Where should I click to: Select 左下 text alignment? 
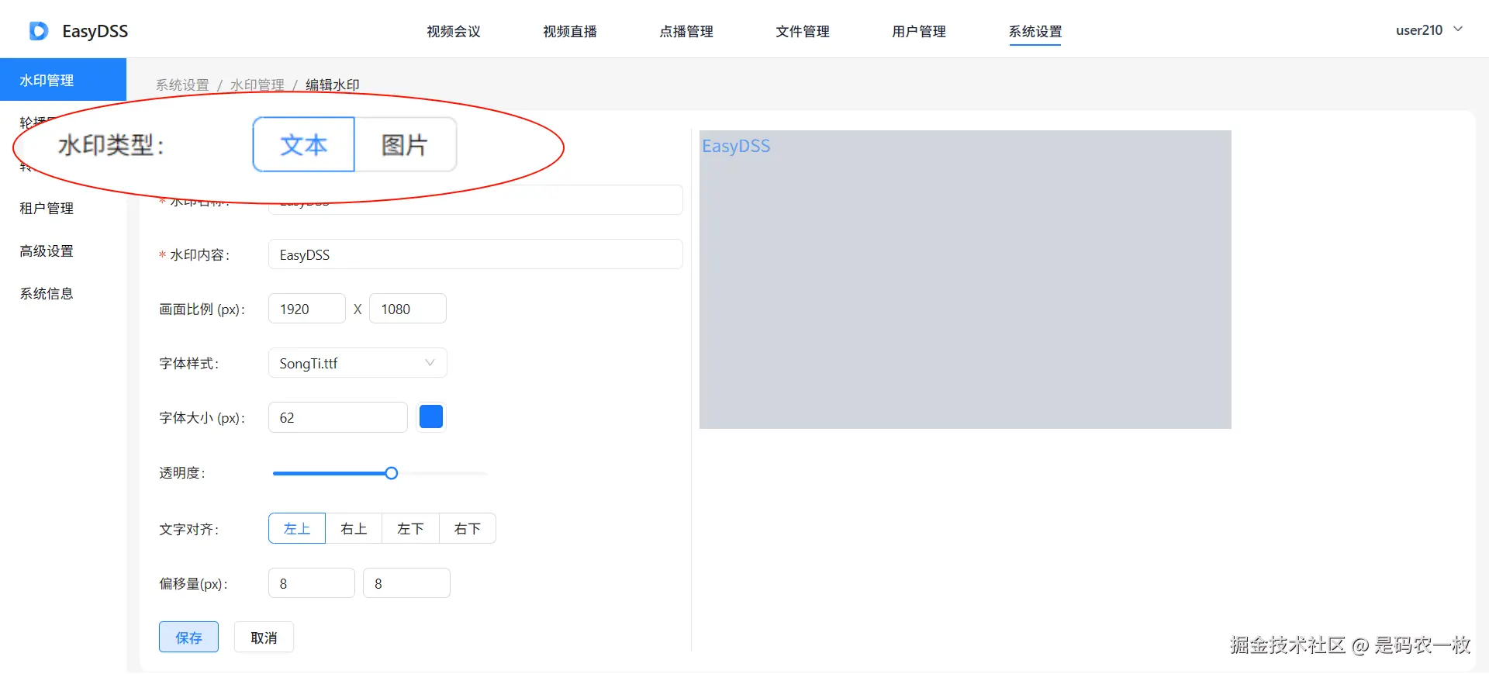click(410, 528)
